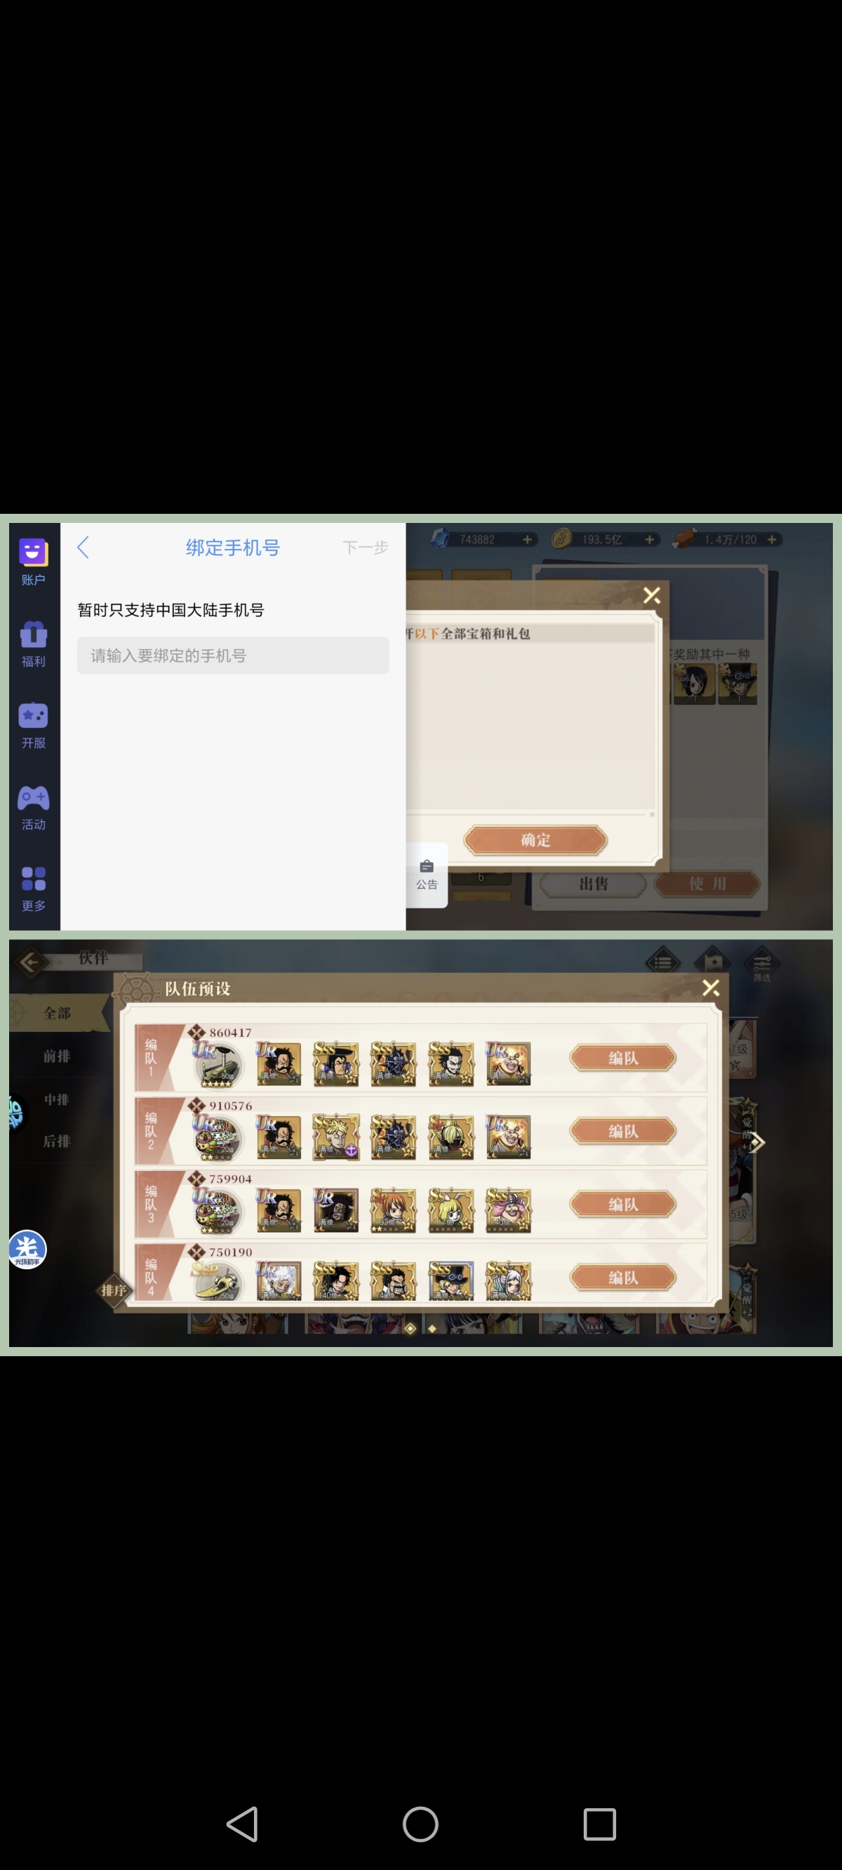842x1870 pixels.
Task: Tap the Android home circle button
Action: 420,1824
